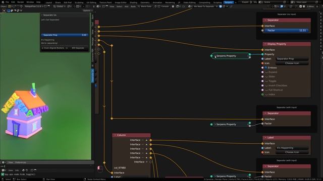Click the remove minus on first Column Interface row

click(142, 140)
